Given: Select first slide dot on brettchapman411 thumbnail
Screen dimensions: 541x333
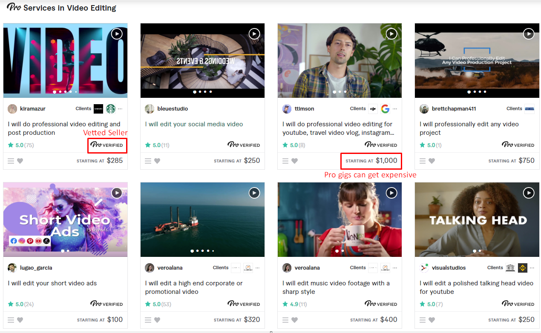Looking at the screenshot, I should coord(469,92).
